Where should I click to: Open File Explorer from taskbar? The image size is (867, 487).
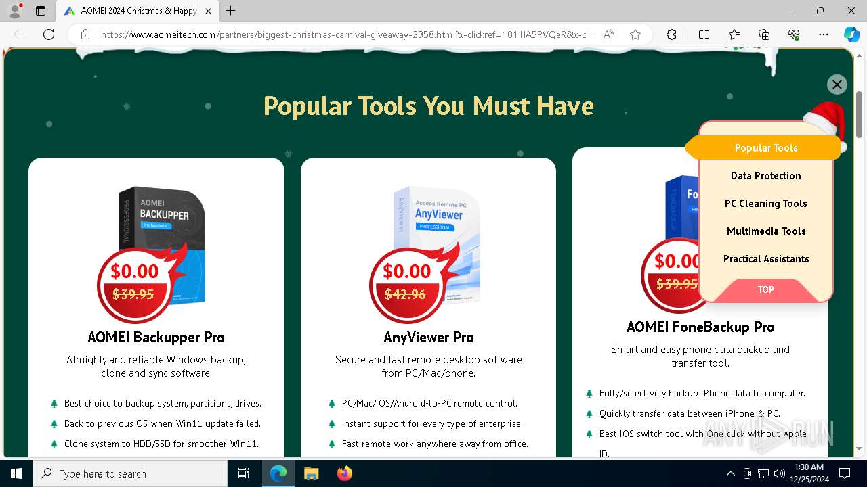click(312, 473)
